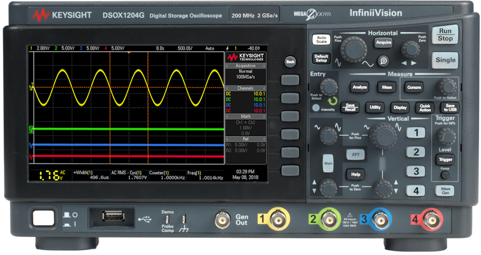This screenshot has height=255, width=481.
Task: Click the 'Freq(1): 1.0014kHz' measurement
Action: pos(205,175)
